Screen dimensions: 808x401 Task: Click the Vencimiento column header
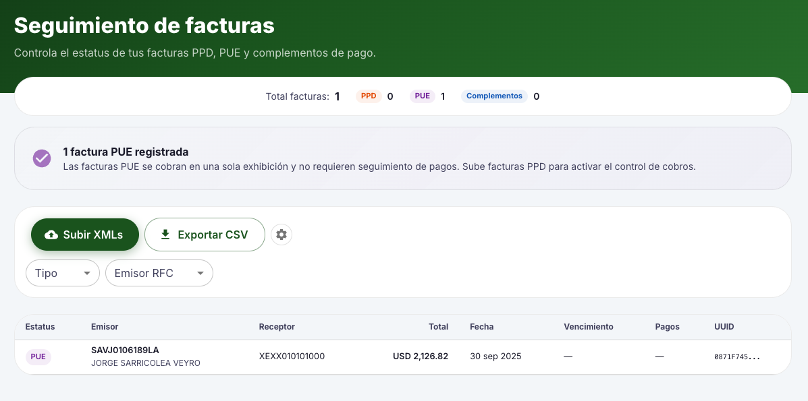(x=588, y=327)
